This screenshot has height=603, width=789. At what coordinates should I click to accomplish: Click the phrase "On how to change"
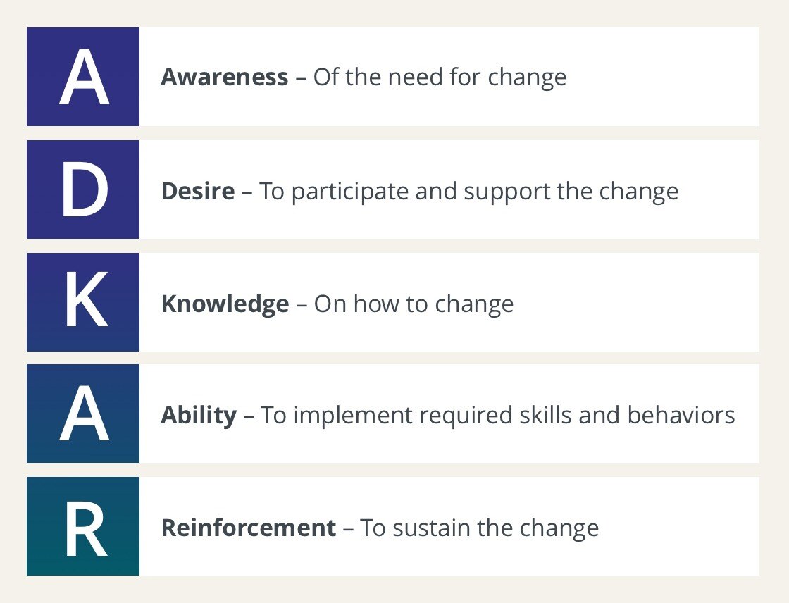pos(414,304)
